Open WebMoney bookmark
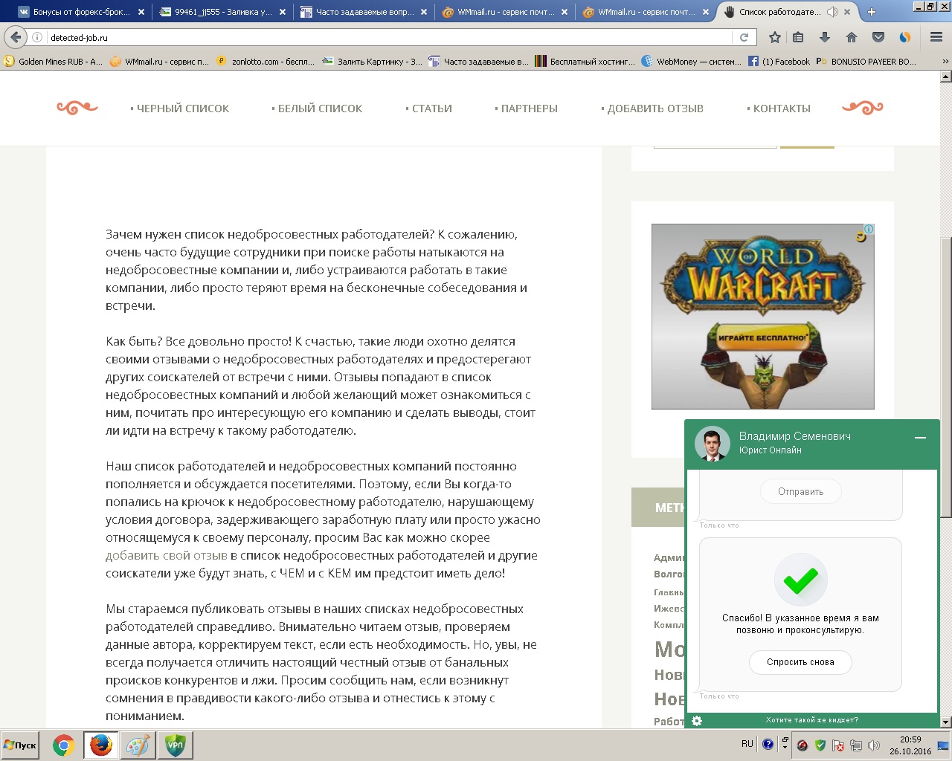This screenshot has height=761, width=952. (x=691, y=62)
